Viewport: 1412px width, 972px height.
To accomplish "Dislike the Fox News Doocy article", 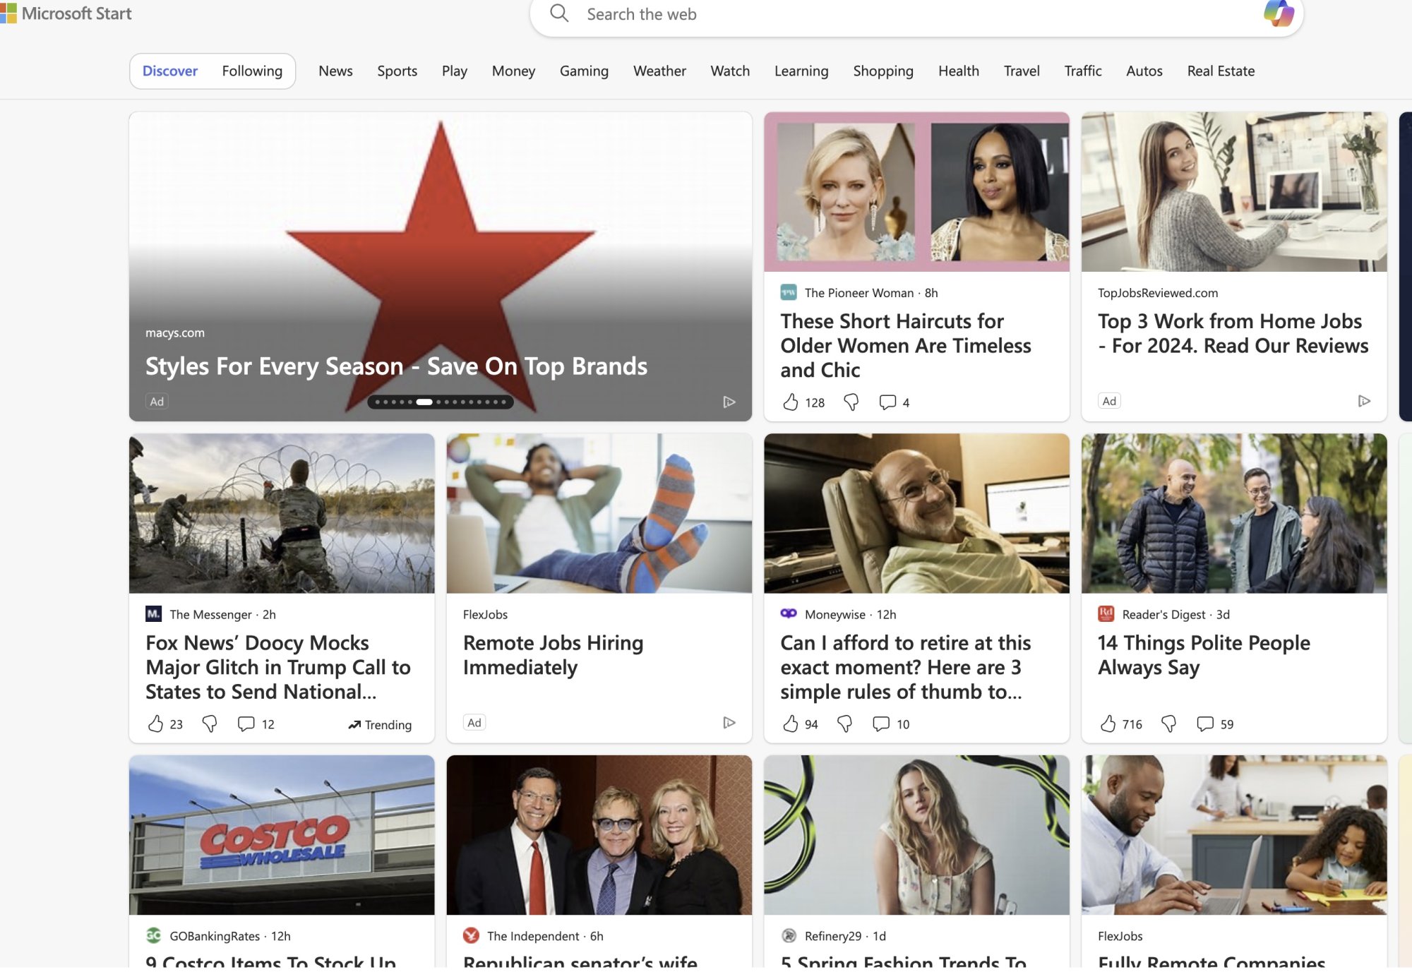I will (x=210, y=724).
